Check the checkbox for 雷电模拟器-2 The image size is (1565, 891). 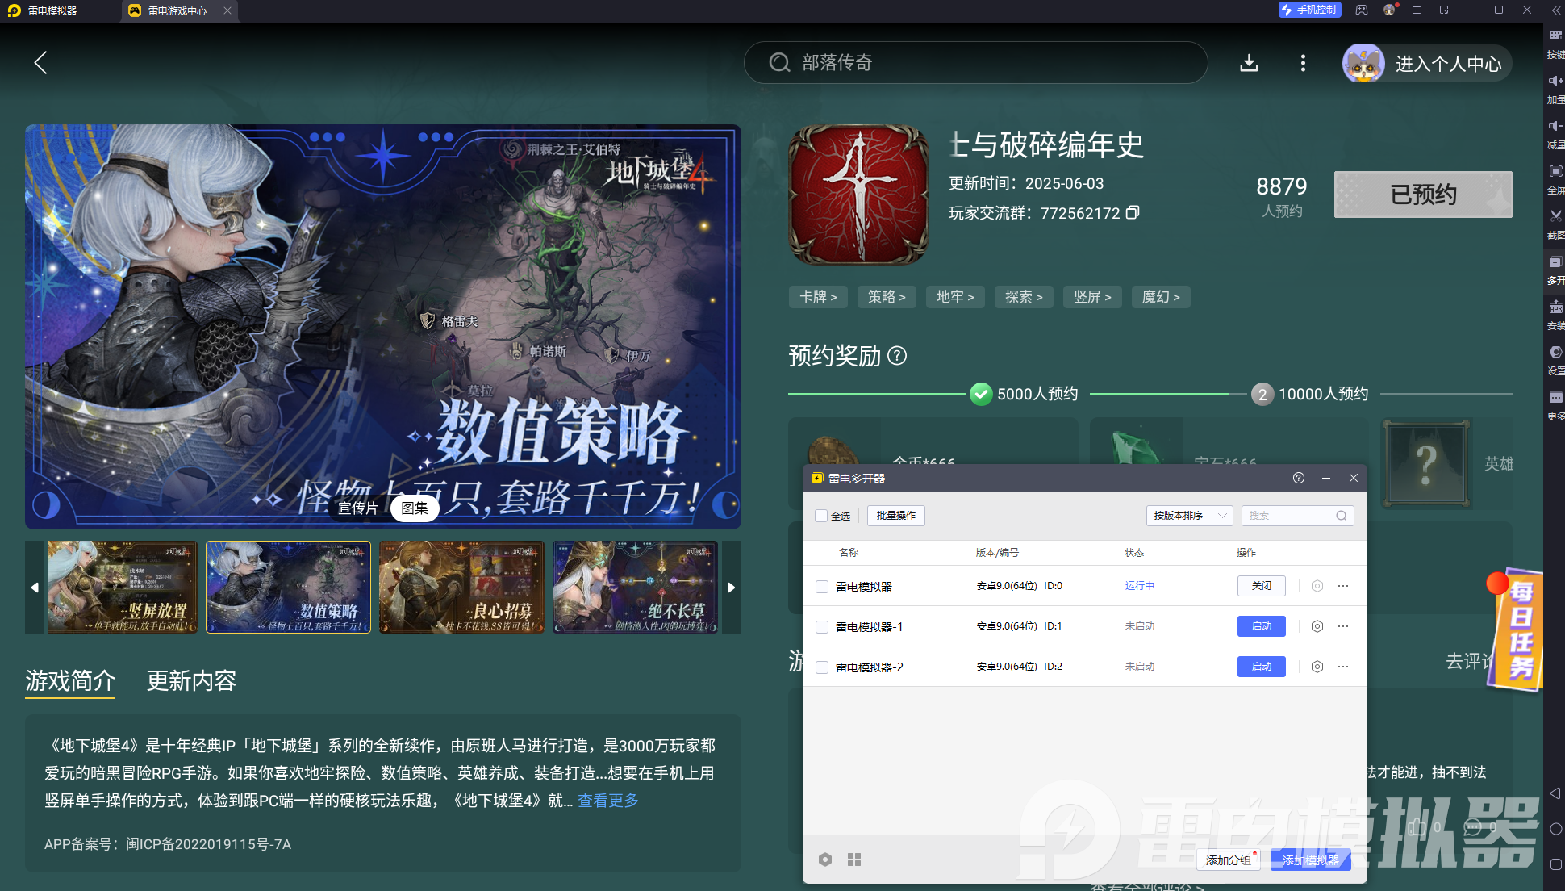(x=822, y=667)
